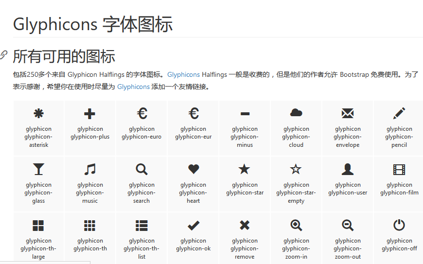Click the glyphicon-th-list label text
Viewport: 423px width, 264px height.
point(141,248)
